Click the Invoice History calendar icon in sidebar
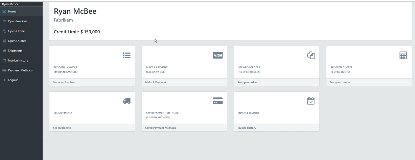415x160 pixels. pyautogui.click(x=4, y=61)
